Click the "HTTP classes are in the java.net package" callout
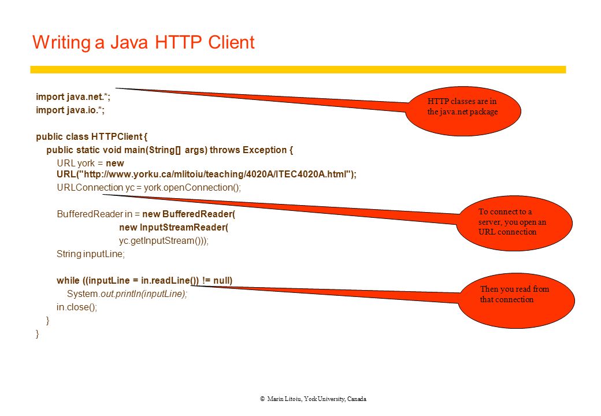Image resolution: width=601 pixels, height=416 pixels. click(x=463, y=111)
